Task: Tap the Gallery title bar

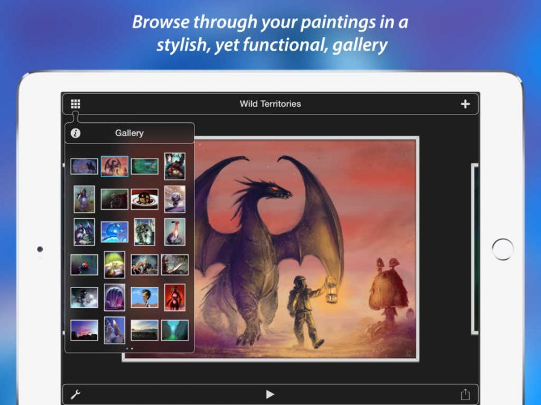Action: [129, 132]
